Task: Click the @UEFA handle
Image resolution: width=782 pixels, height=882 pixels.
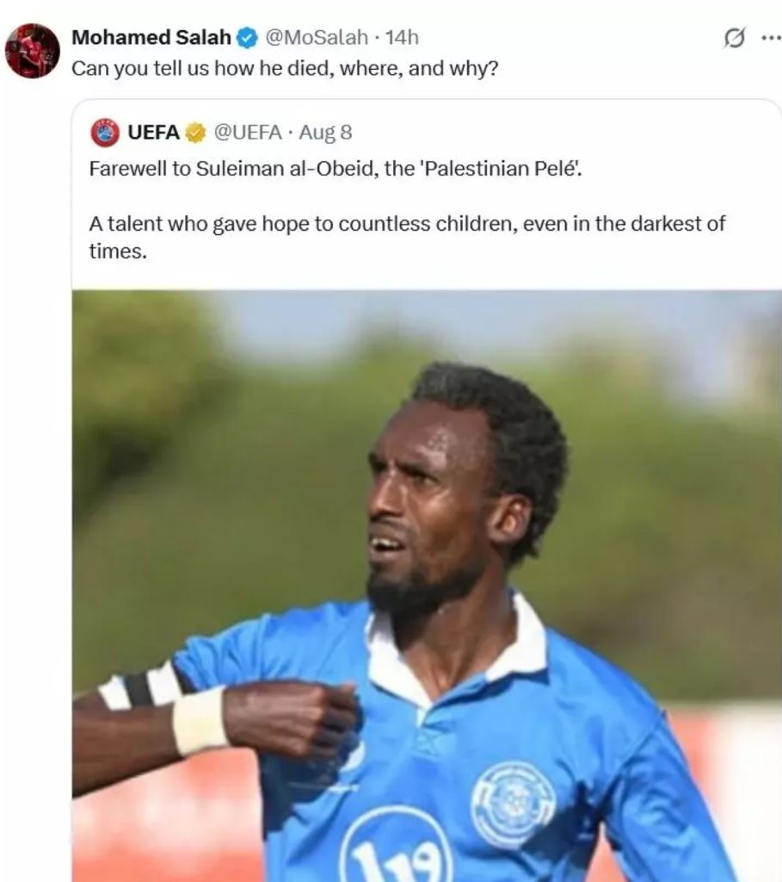Action: coord(248,132)
